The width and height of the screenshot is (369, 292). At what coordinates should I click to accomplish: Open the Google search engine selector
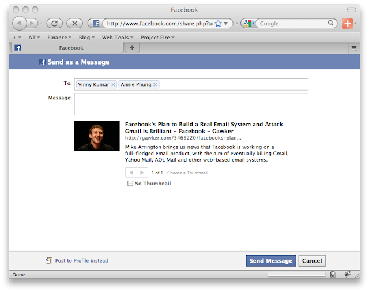pos(249,23)
